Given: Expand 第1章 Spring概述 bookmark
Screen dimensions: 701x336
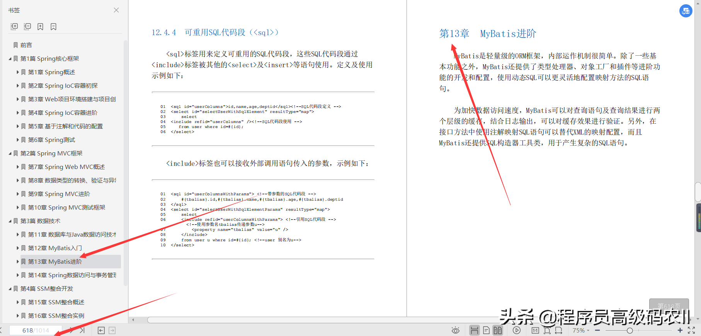Looking at the screenshot, I should (18, 72).
